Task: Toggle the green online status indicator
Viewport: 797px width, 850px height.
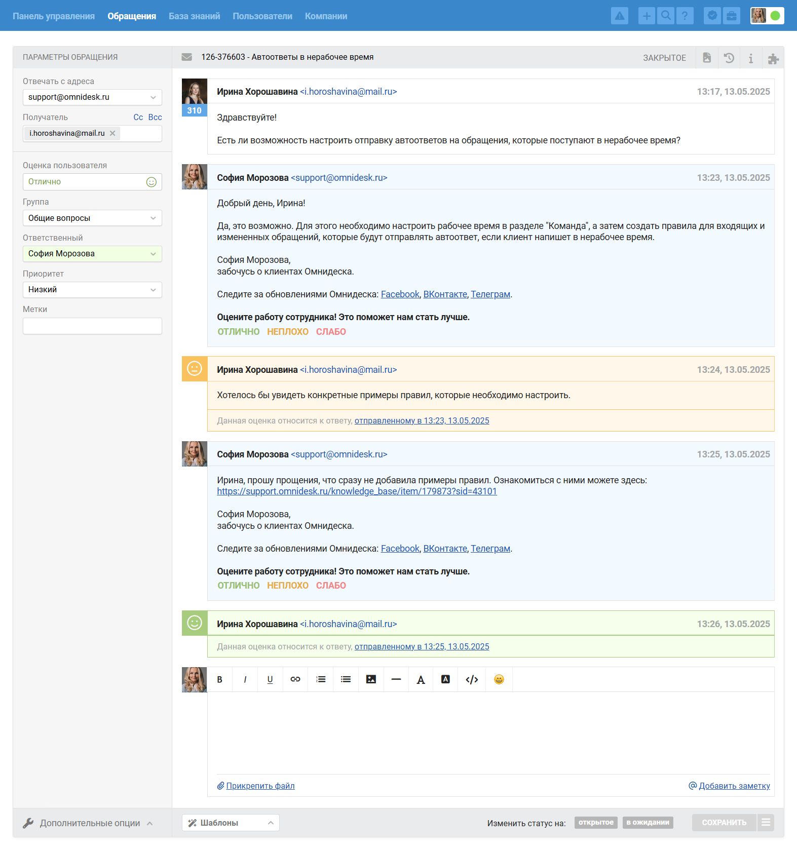Action: click(x=775, y=16)
